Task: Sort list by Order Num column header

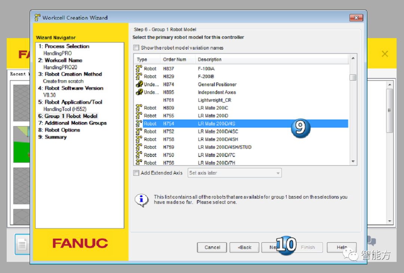Action: coord(178,59)
